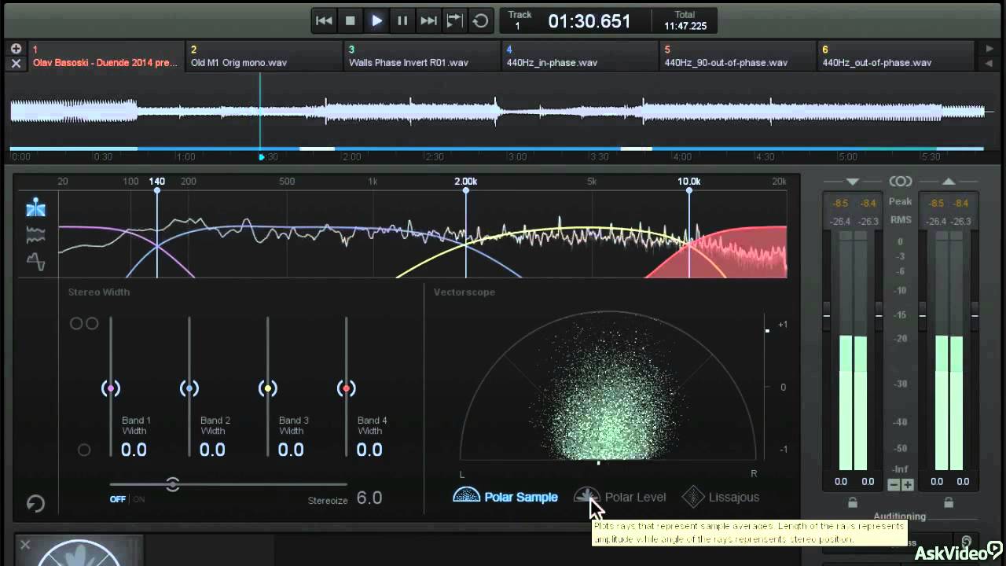1006x566 pixels.
Task: Click the Band 4 width slider handle
Action: click(x=347, y=388)
